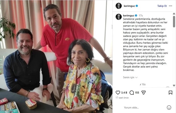
Task: Open the three-dot more options menu
Action: pos(170,6)
